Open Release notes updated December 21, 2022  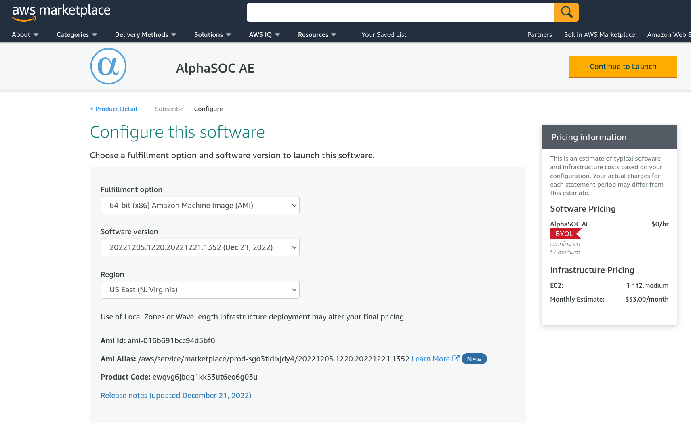[x=176, y=396]
